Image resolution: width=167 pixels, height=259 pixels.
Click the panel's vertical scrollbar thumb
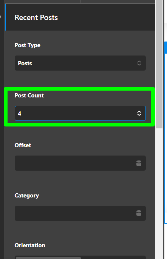(159, 64)
